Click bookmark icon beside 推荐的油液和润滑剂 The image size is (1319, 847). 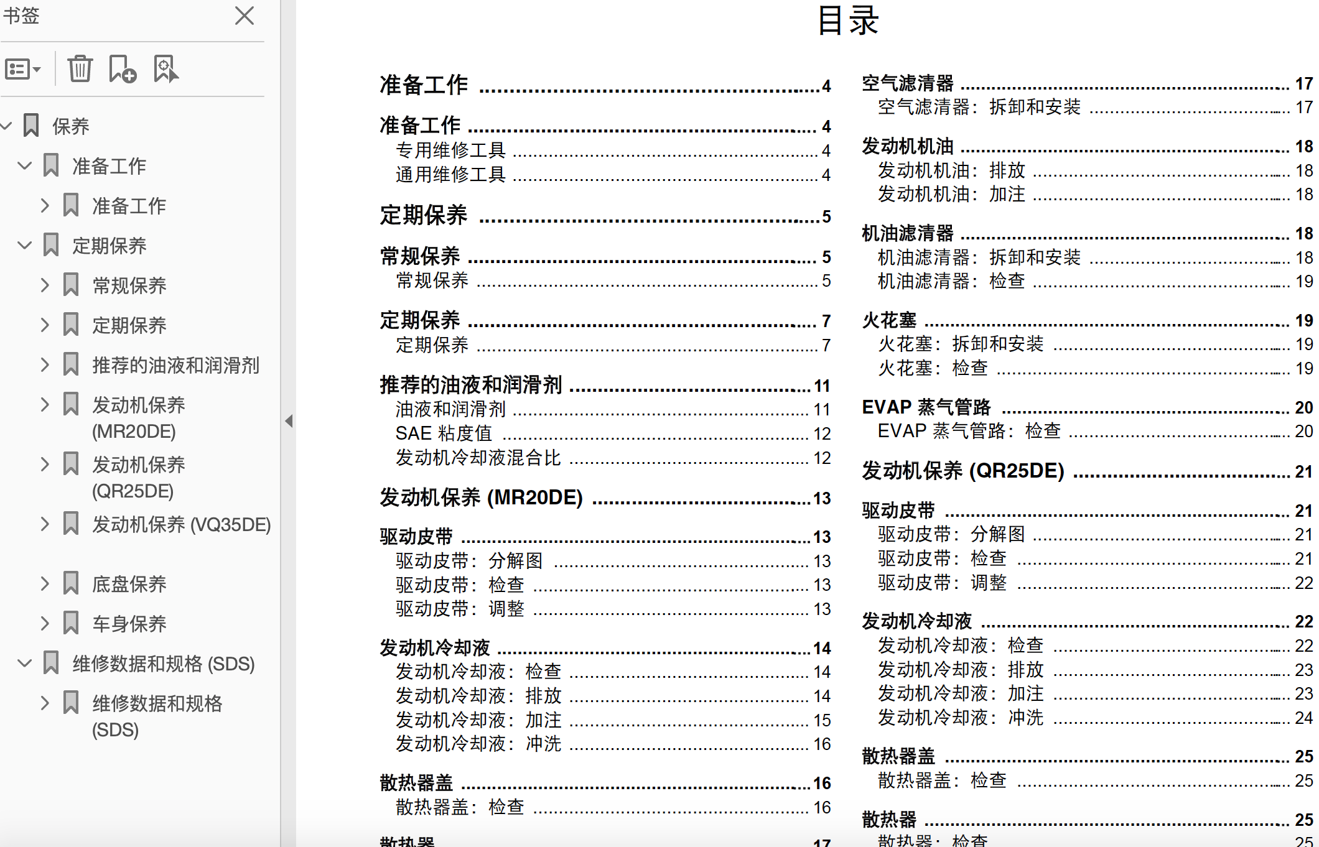(x=71, y=364)
